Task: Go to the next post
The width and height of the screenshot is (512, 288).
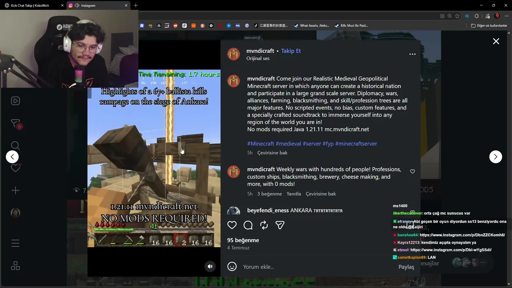Action: 496,157
